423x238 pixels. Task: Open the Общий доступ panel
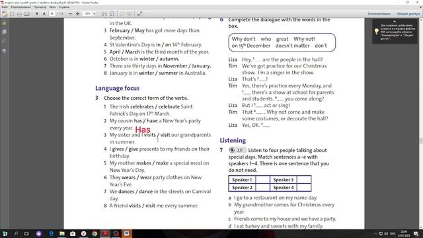(x=408, y=13)
